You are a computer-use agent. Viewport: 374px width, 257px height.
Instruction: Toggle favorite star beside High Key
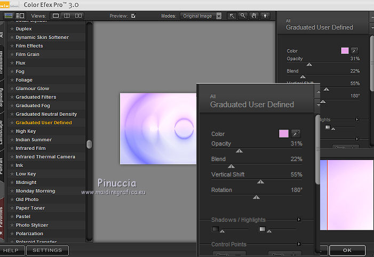[12, 131]
